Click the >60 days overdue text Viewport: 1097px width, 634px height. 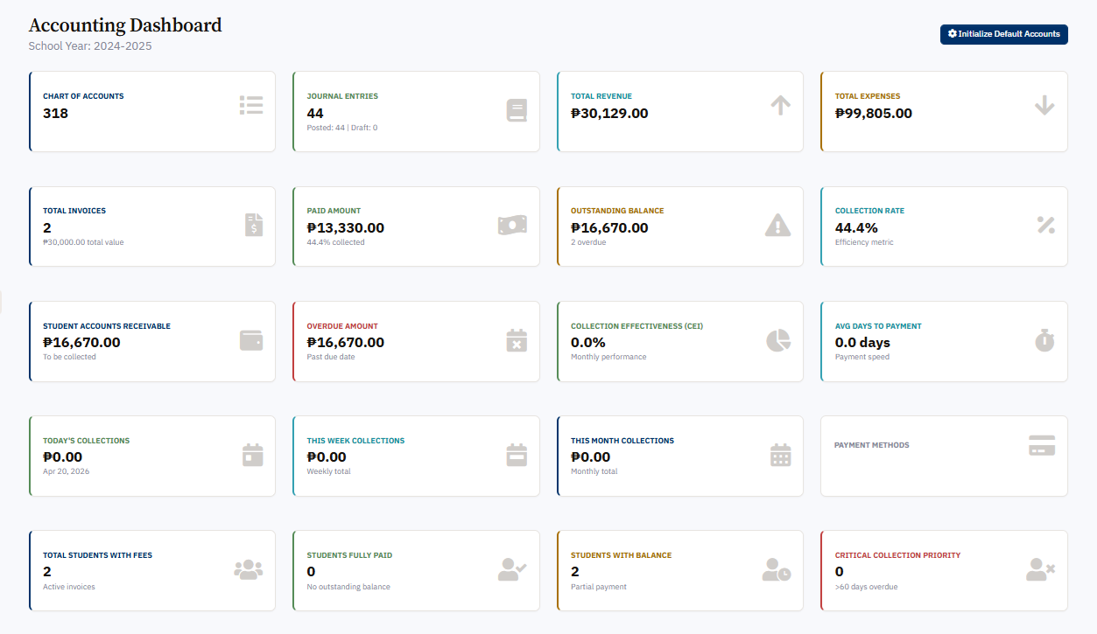click(x=866, y=587)
